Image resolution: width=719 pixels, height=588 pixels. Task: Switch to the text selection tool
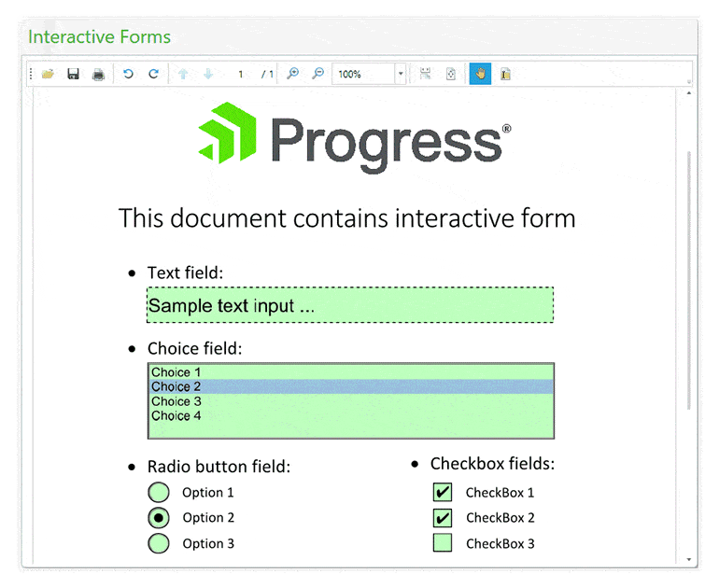(x=505, y=74)
